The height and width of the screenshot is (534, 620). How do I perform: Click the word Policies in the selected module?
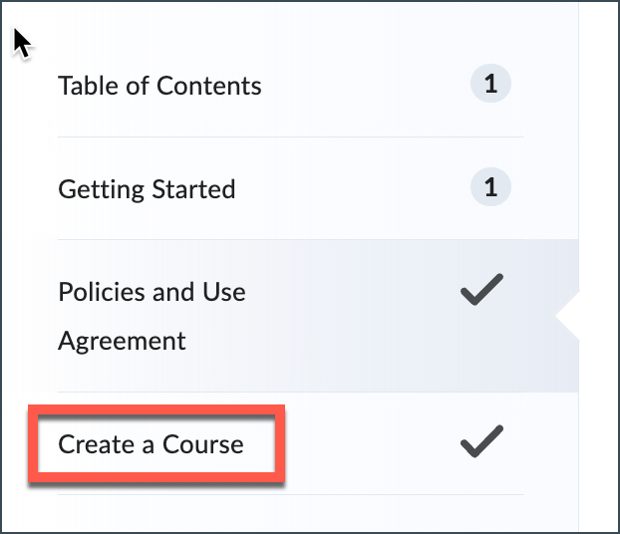102,292
